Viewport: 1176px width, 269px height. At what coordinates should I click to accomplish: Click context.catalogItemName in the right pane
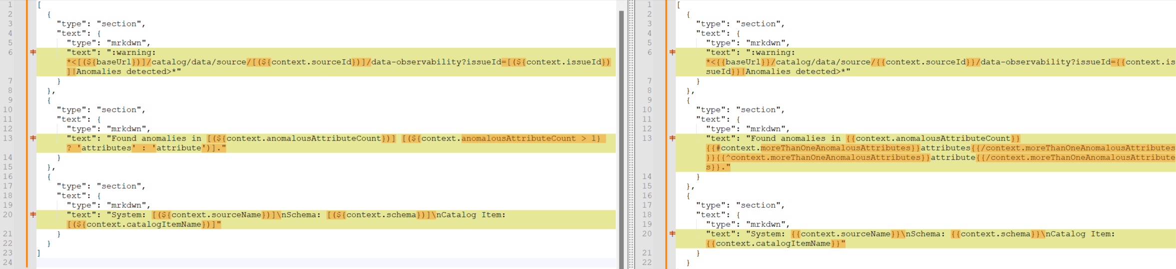[x=773, y=244]
